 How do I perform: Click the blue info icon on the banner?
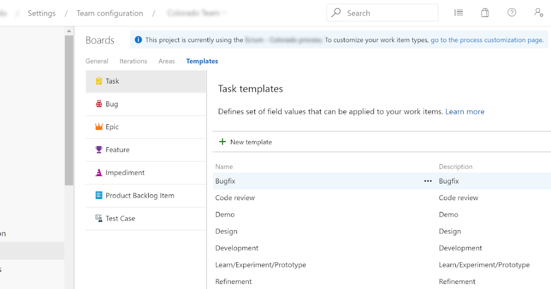pos(138,39)
